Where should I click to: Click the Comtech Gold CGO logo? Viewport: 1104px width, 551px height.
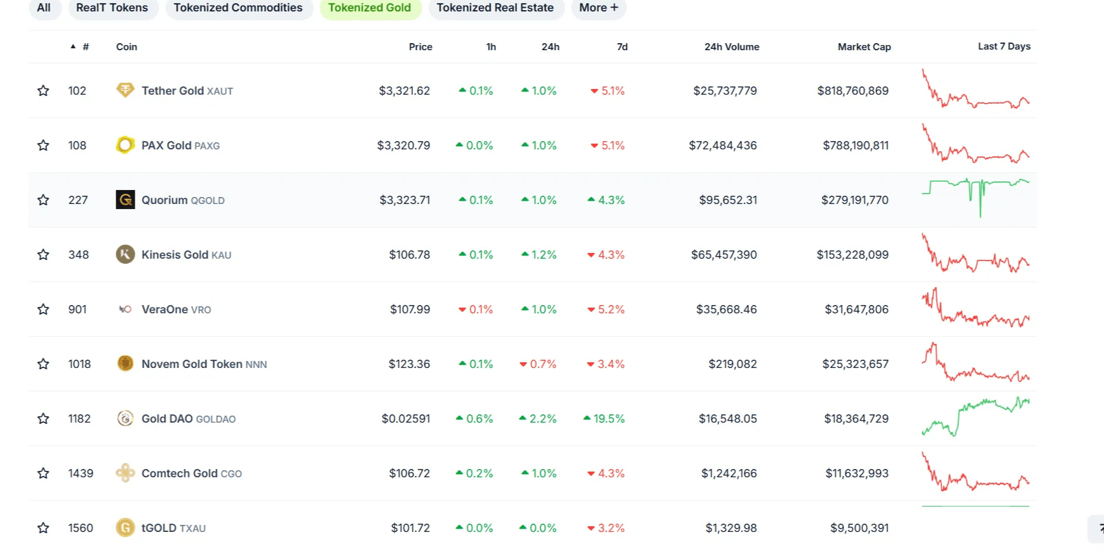[125, 473]
